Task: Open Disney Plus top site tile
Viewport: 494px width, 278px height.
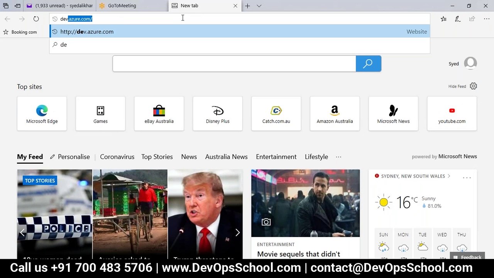Action: coord(218,114)
